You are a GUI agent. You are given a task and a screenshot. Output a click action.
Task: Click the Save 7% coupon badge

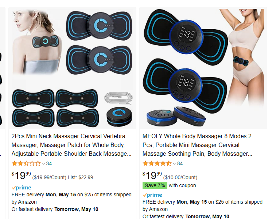(x=155, y=185)
